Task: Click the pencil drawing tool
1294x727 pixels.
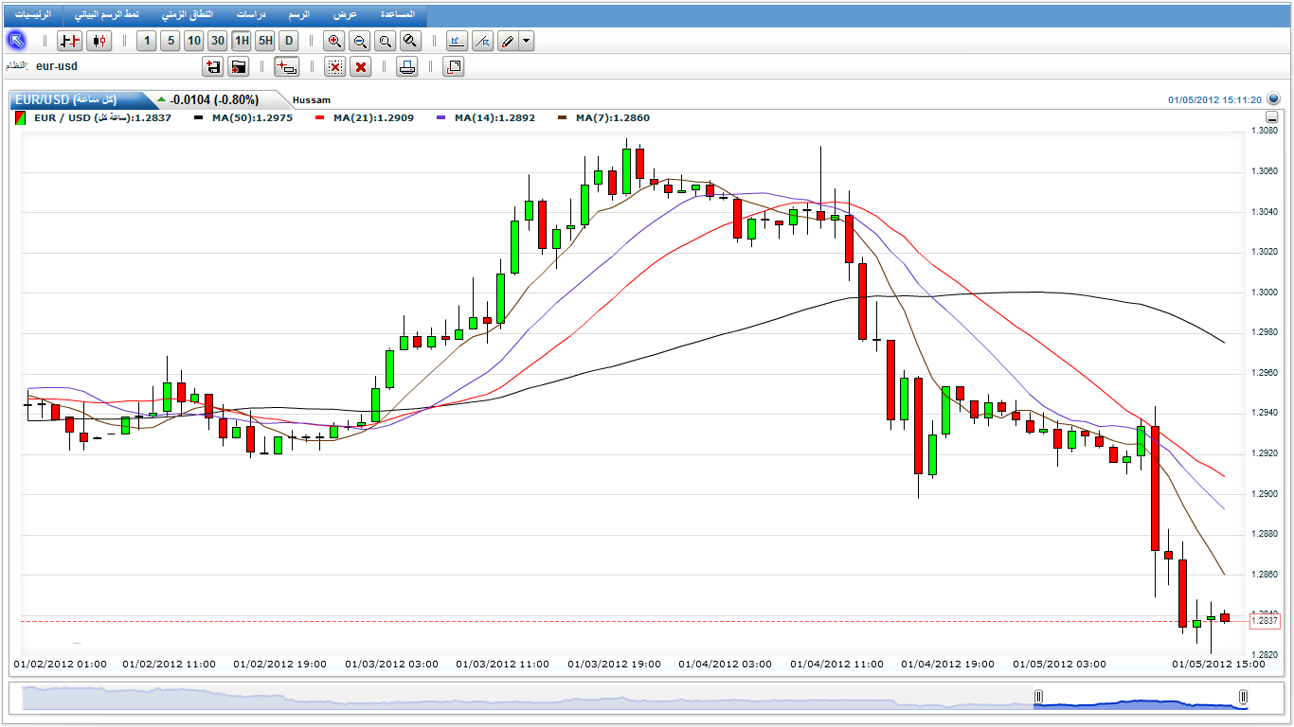Action: [x=507, y=41]
